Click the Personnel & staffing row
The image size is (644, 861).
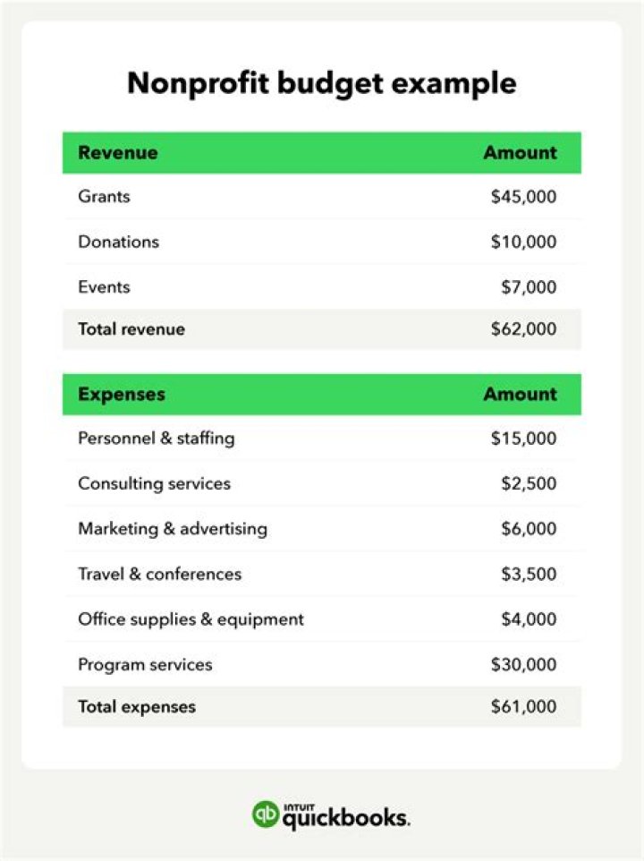(x=157, y=439)
